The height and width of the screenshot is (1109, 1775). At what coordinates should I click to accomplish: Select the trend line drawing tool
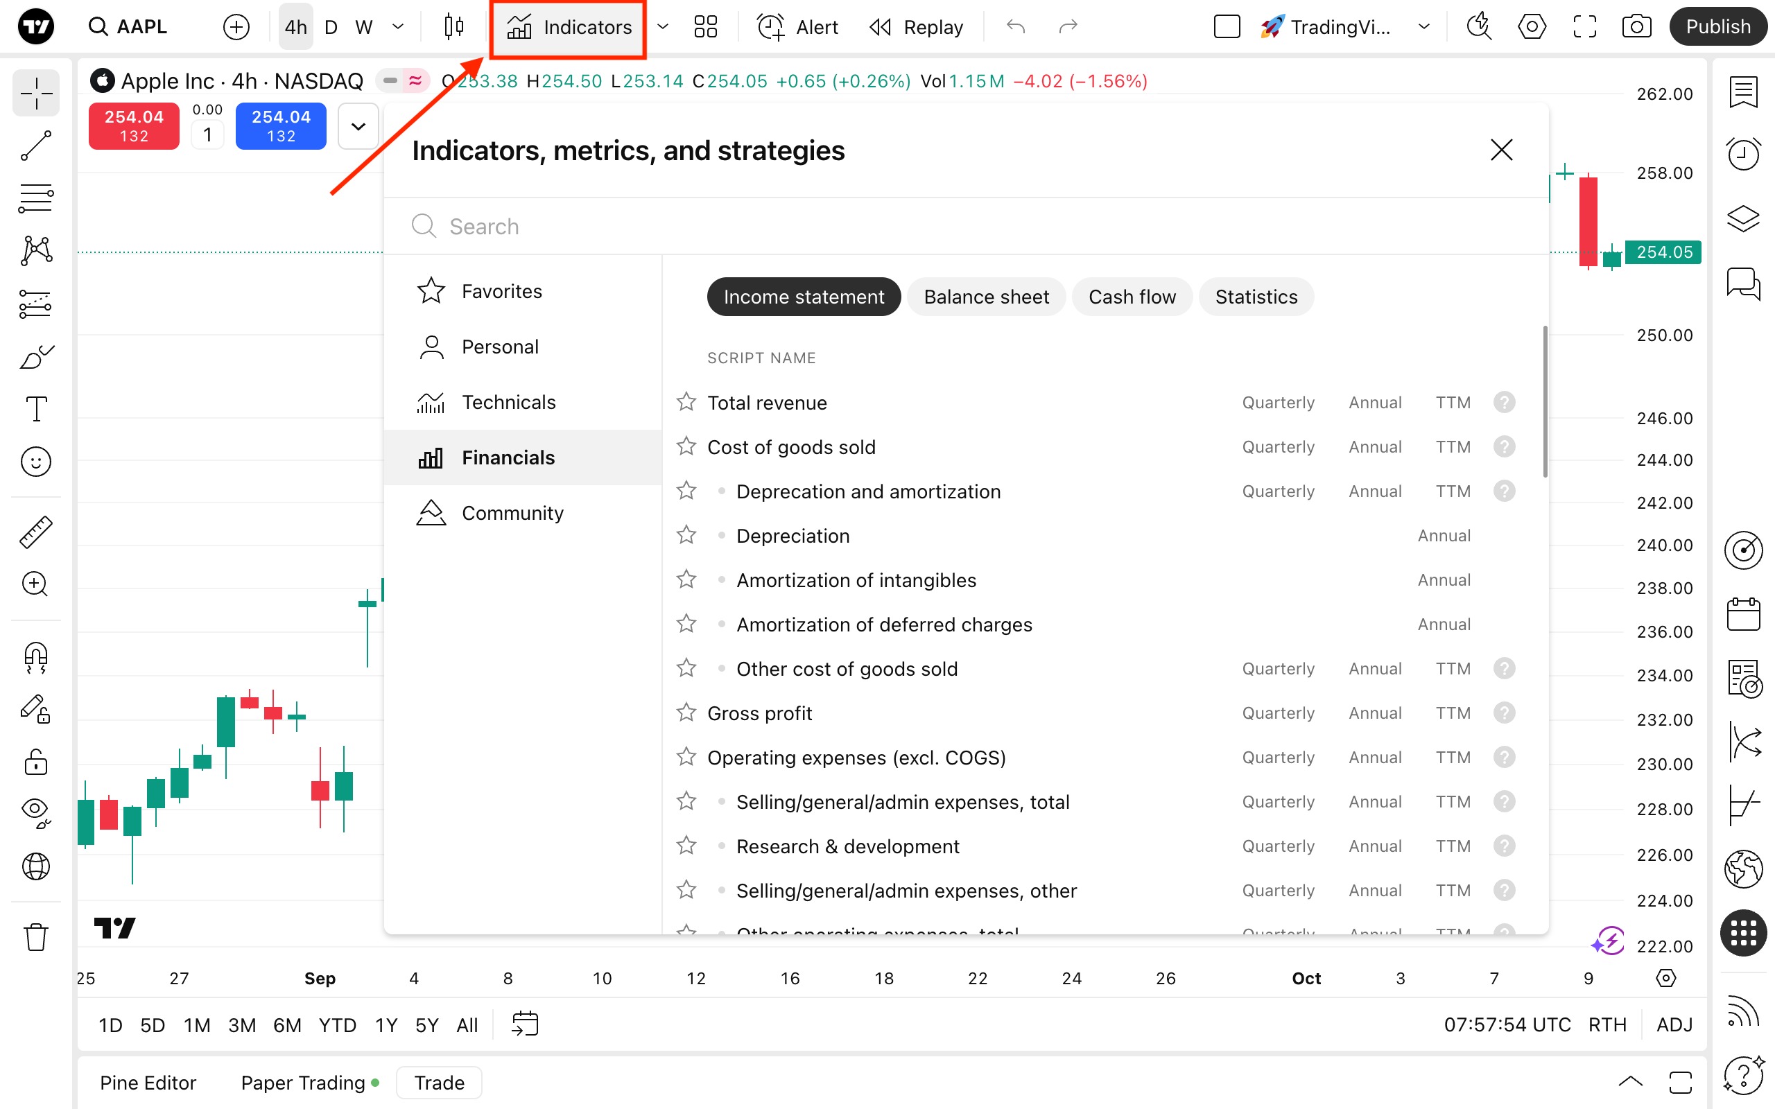[35, 146]
